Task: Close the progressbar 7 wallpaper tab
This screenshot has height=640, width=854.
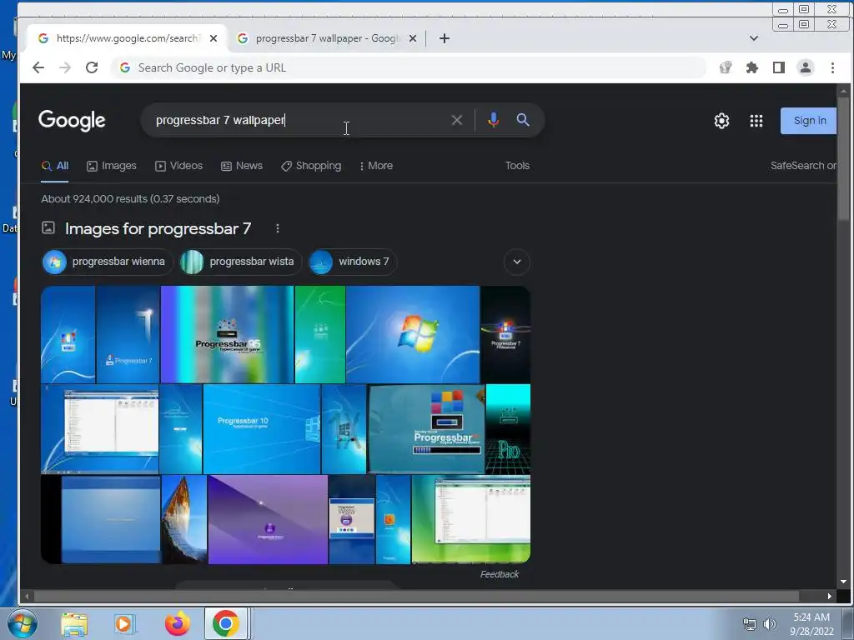Action: coord(413,38)
